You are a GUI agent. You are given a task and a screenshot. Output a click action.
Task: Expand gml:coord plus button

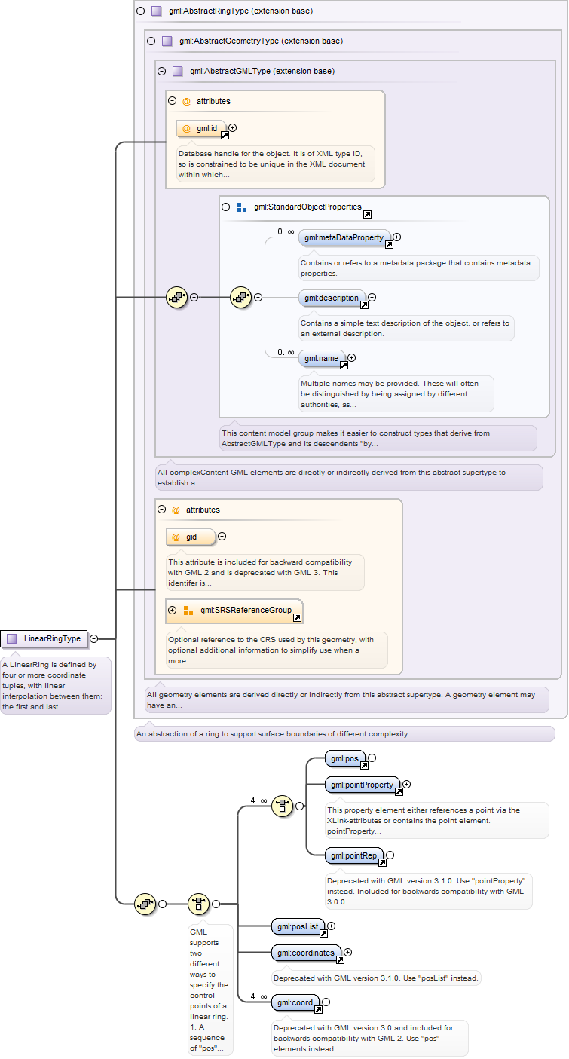[x=326, y=1002]
